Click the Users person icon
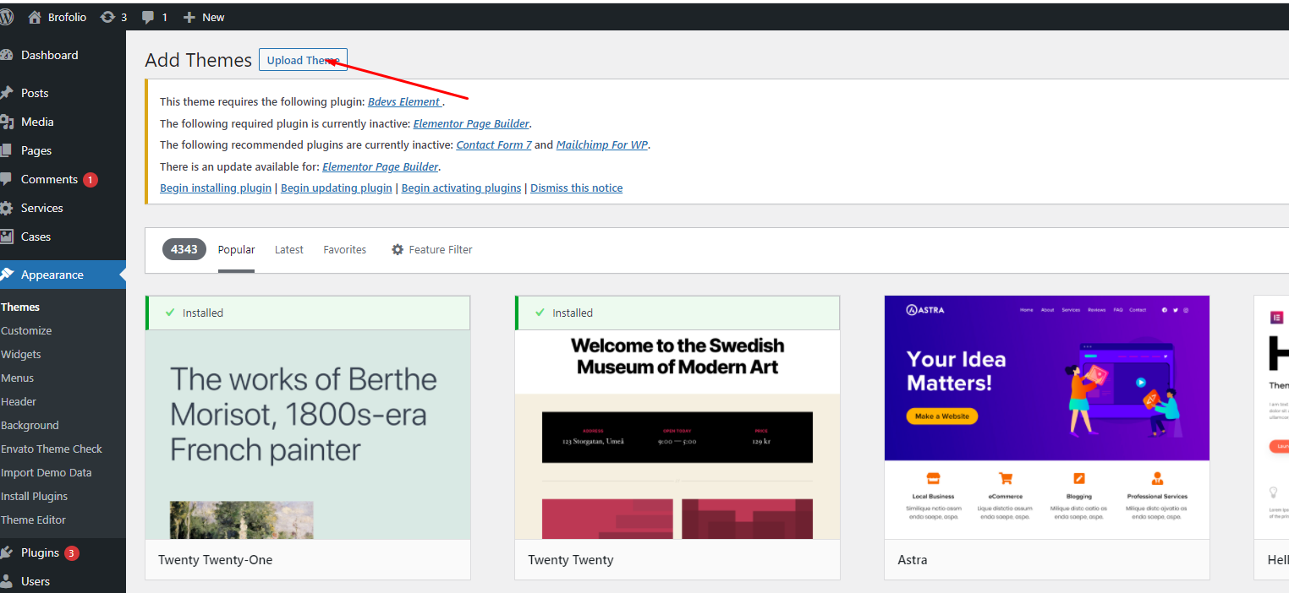Image resolution: width=1289 pixels, height=593 pixels. [x=7, y=581]
